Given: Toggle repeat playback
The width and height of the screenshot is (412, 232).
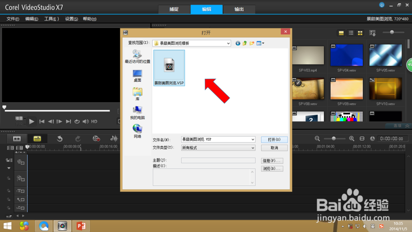Looking at the screenshot, I should (77, 122).
